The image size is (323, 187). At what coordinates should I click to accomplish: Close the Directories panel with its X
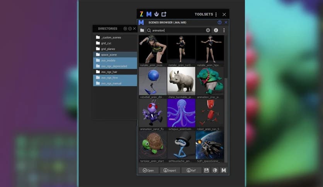coord(134,29)
